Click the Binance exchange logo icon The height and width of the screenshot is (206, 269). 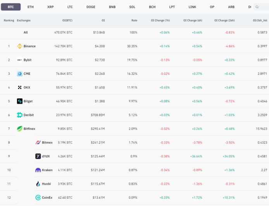click(x=19, y=46)
